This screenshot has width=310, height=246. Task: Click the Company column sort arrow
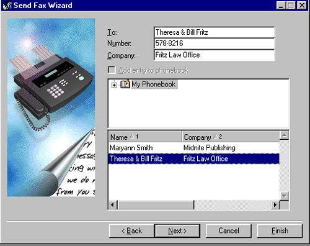216,137
